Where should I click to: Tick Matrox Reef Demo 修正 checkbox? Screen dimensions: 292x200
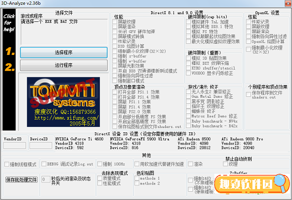coord(189,115)
